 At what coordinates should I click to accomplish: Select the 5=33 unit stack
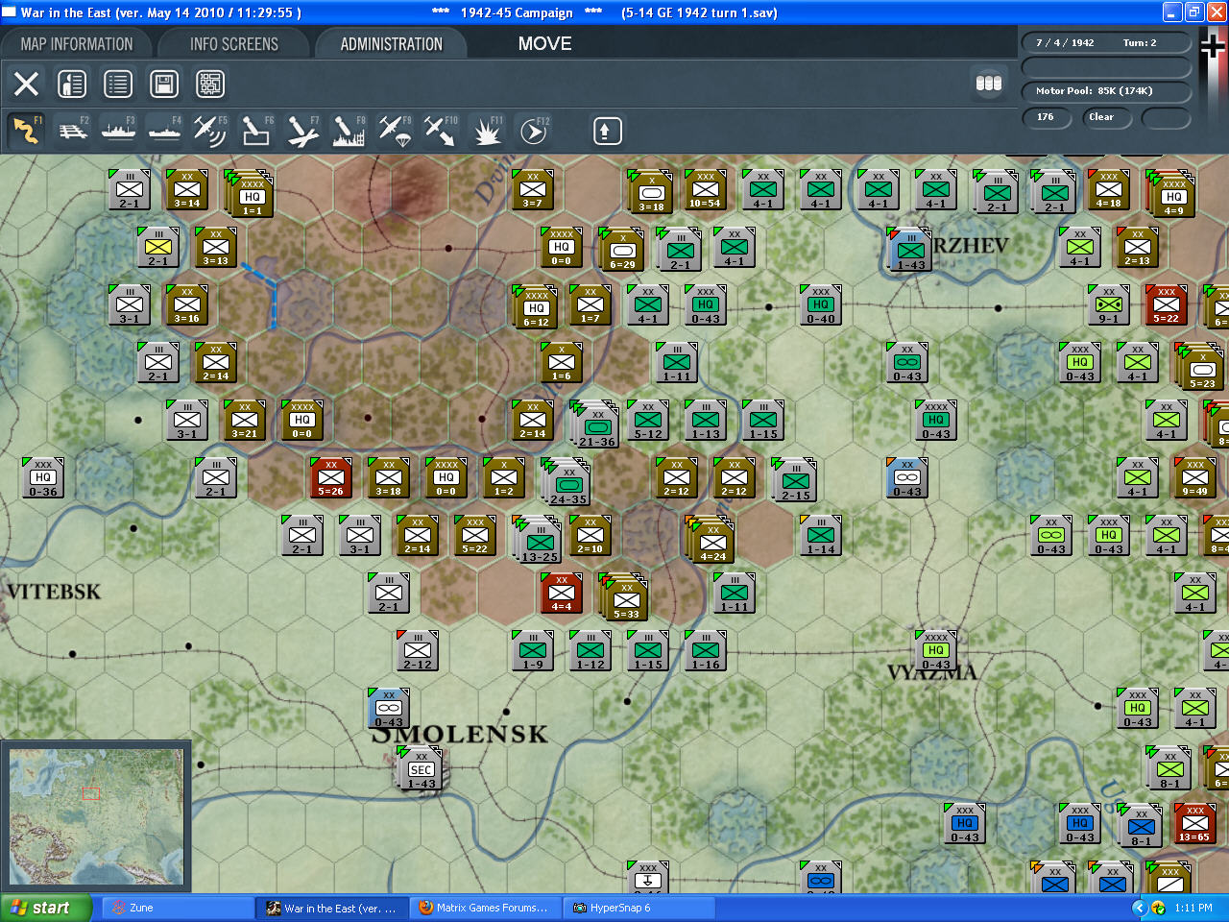coord(624,597)
